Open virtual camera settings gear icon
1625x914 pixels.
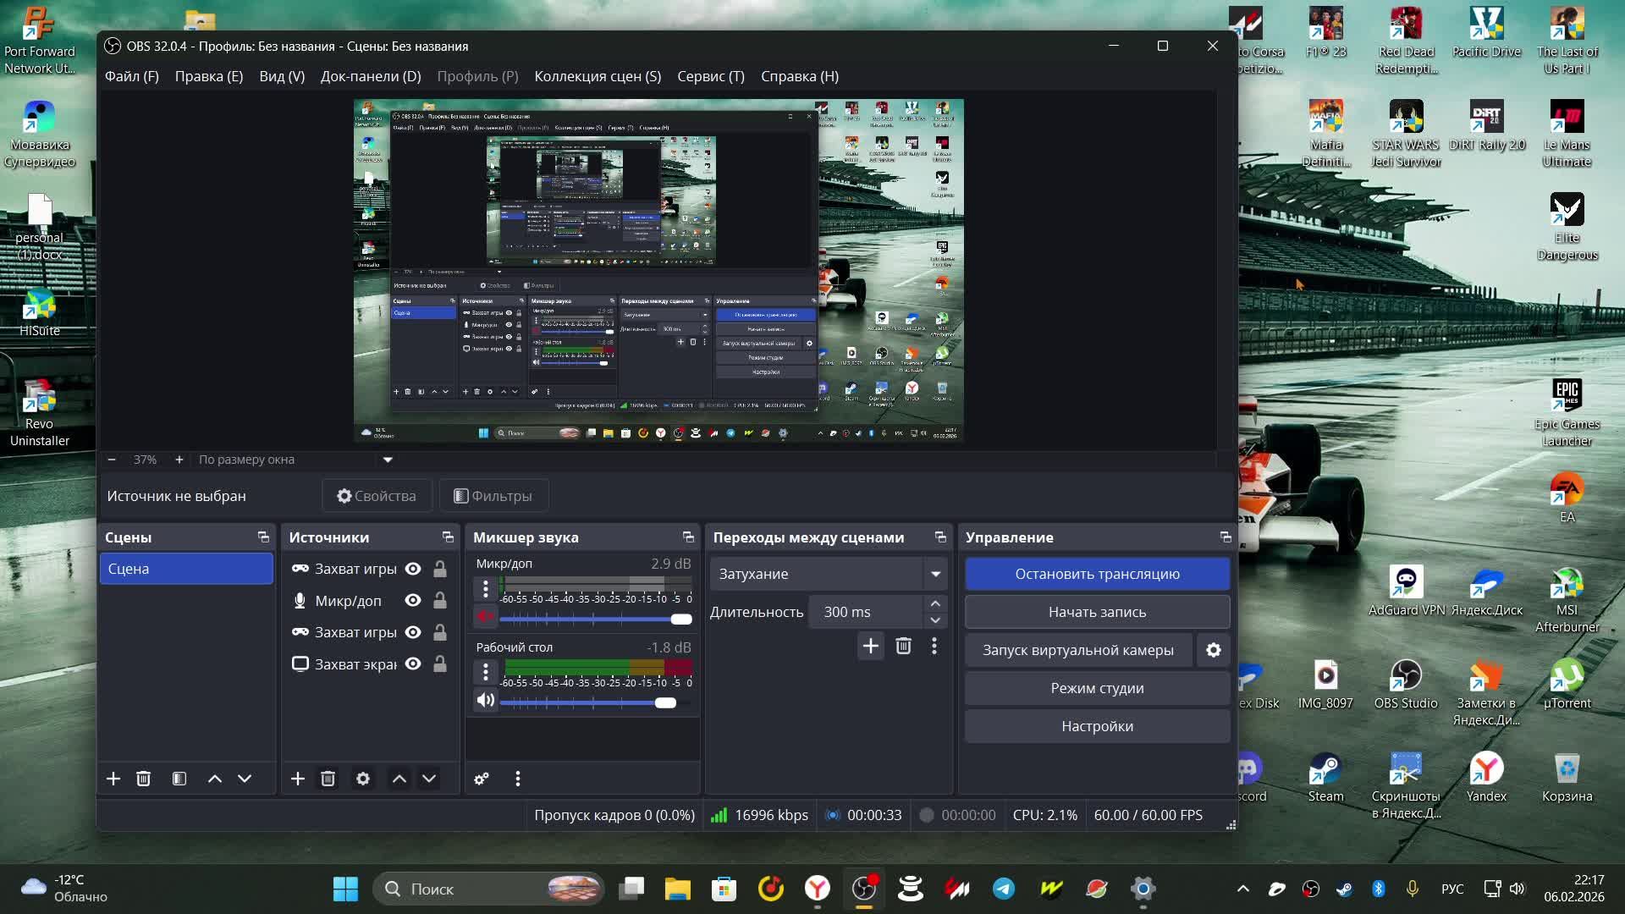coord(1213,650)
